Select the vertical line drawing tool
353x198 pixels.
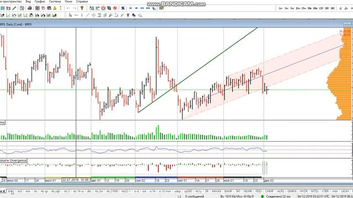82,15
